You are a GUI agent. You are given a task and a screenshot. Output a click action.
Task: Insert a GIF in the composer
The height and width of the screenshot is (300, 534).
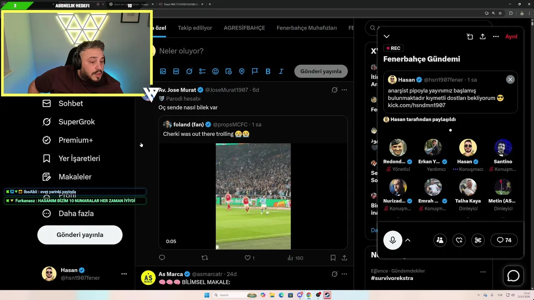[176, 71]
